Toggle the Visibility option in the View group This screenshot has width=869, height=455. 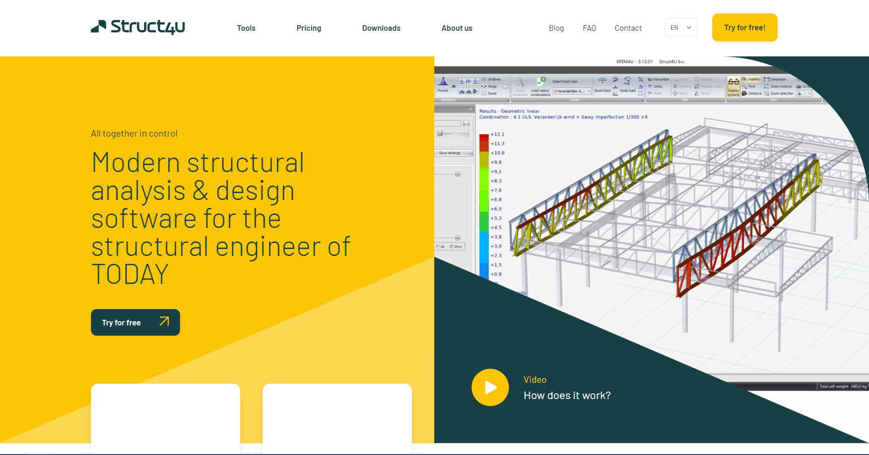click(x=751, y=79)
